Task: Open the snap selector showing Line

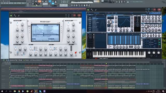Action: pos(54,6)
